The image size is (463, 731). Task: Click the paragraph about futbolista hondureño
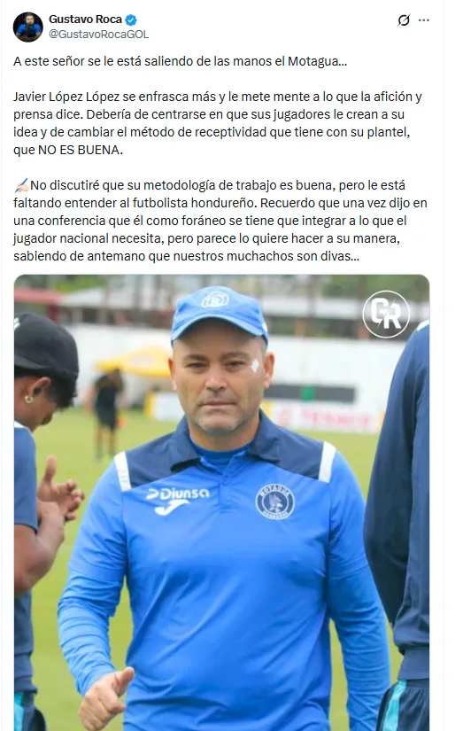tap(220, 221)
